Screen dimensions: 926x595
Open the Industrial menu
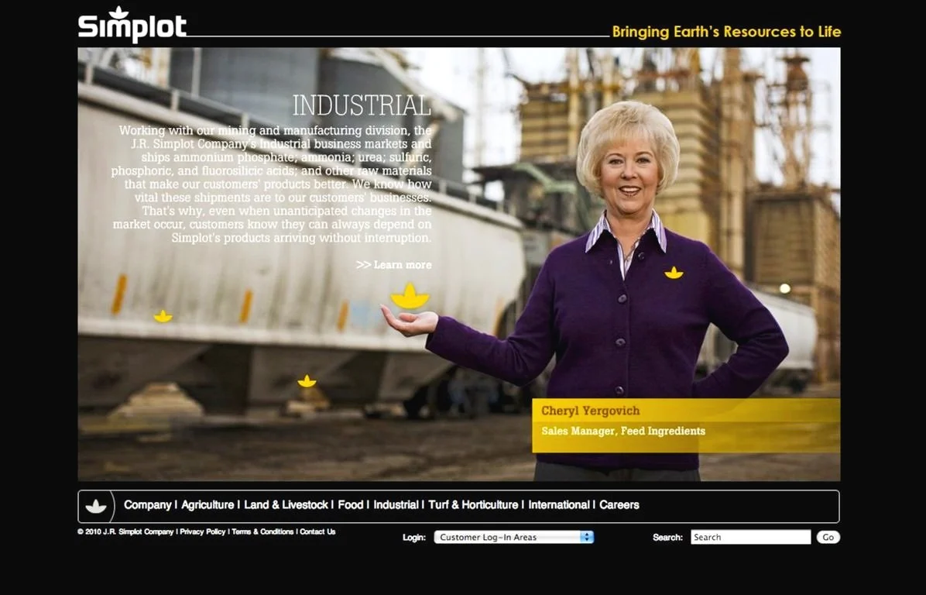click(396, 505)
